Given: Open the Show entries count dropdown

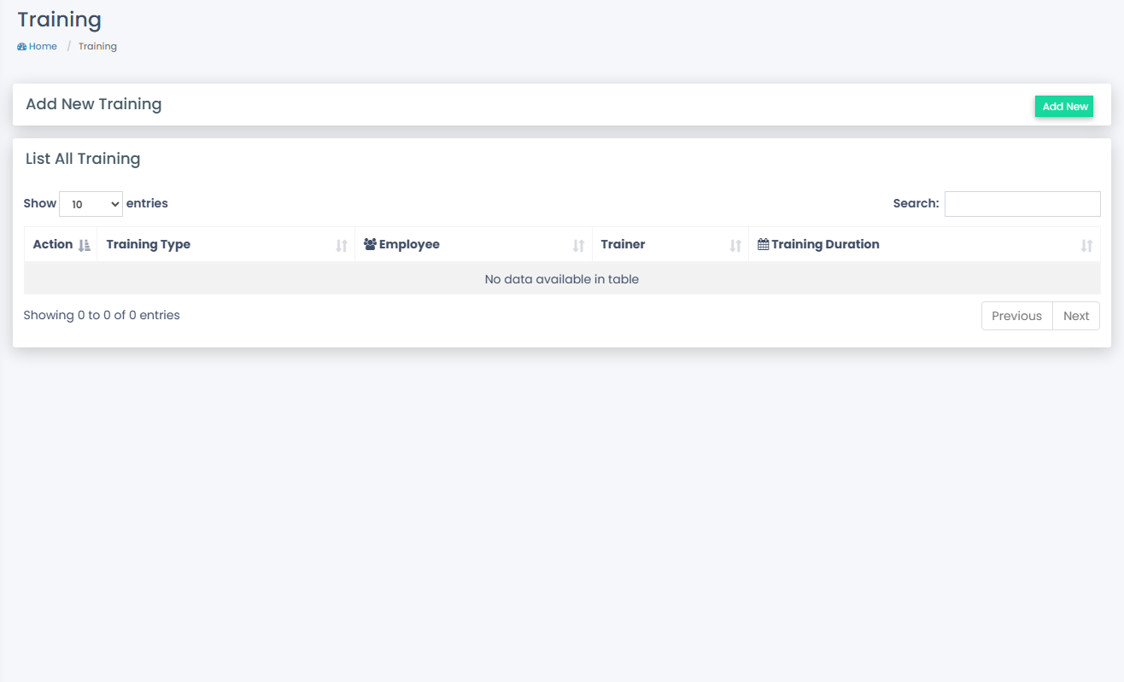Looking at the screenshot, I should click(91, 204).
